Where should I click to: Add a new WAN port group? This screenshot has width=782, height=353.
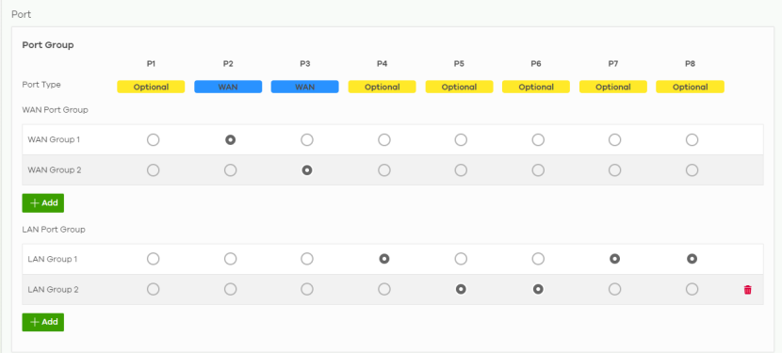click(x=43, y=203)
